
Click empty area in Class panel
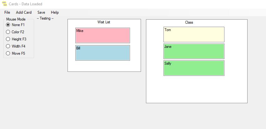click(x=197, y=90)
